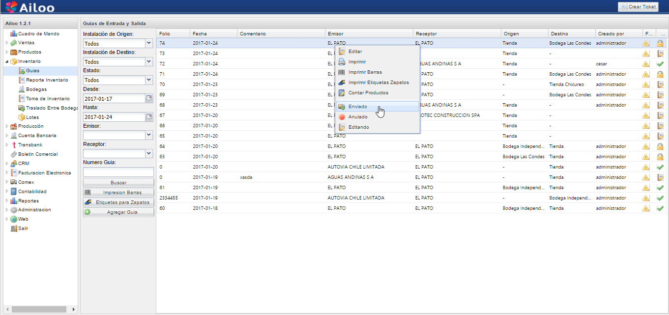
Task: Select Imprimir in context menu
Action: tap(378, 62)
